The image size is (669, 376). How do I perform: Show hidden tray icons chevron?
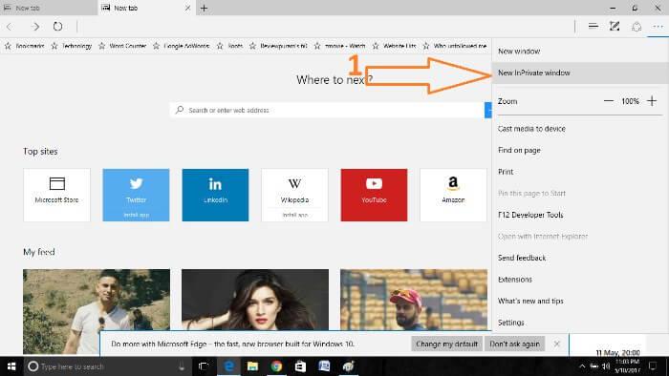582,366
